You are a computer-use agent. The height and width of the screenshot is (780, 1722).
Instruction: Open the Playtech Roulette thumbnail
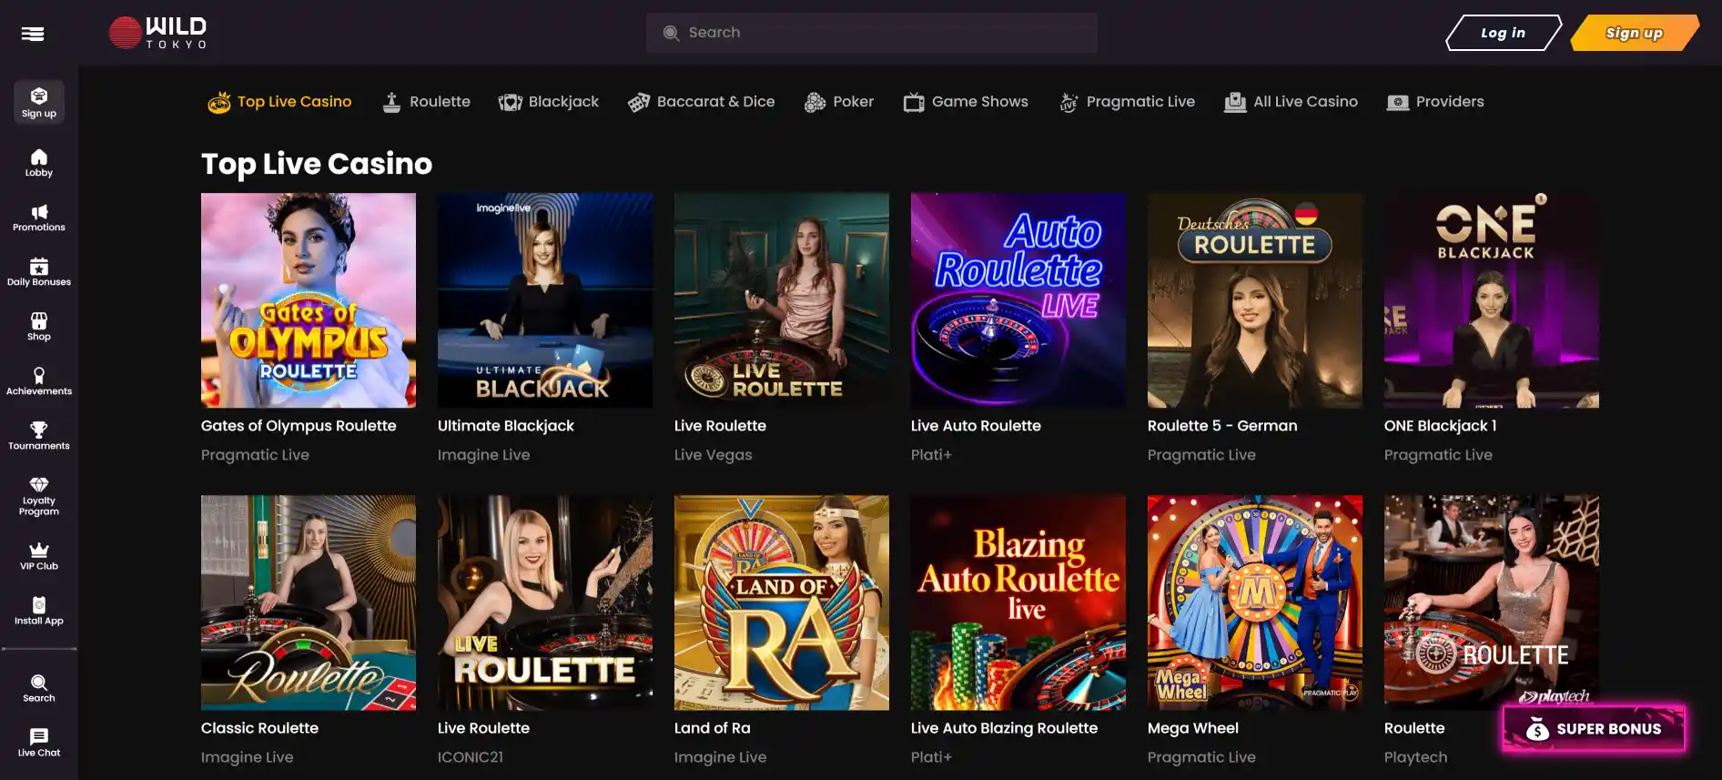pyautogui.click(x=1492, y=603)
